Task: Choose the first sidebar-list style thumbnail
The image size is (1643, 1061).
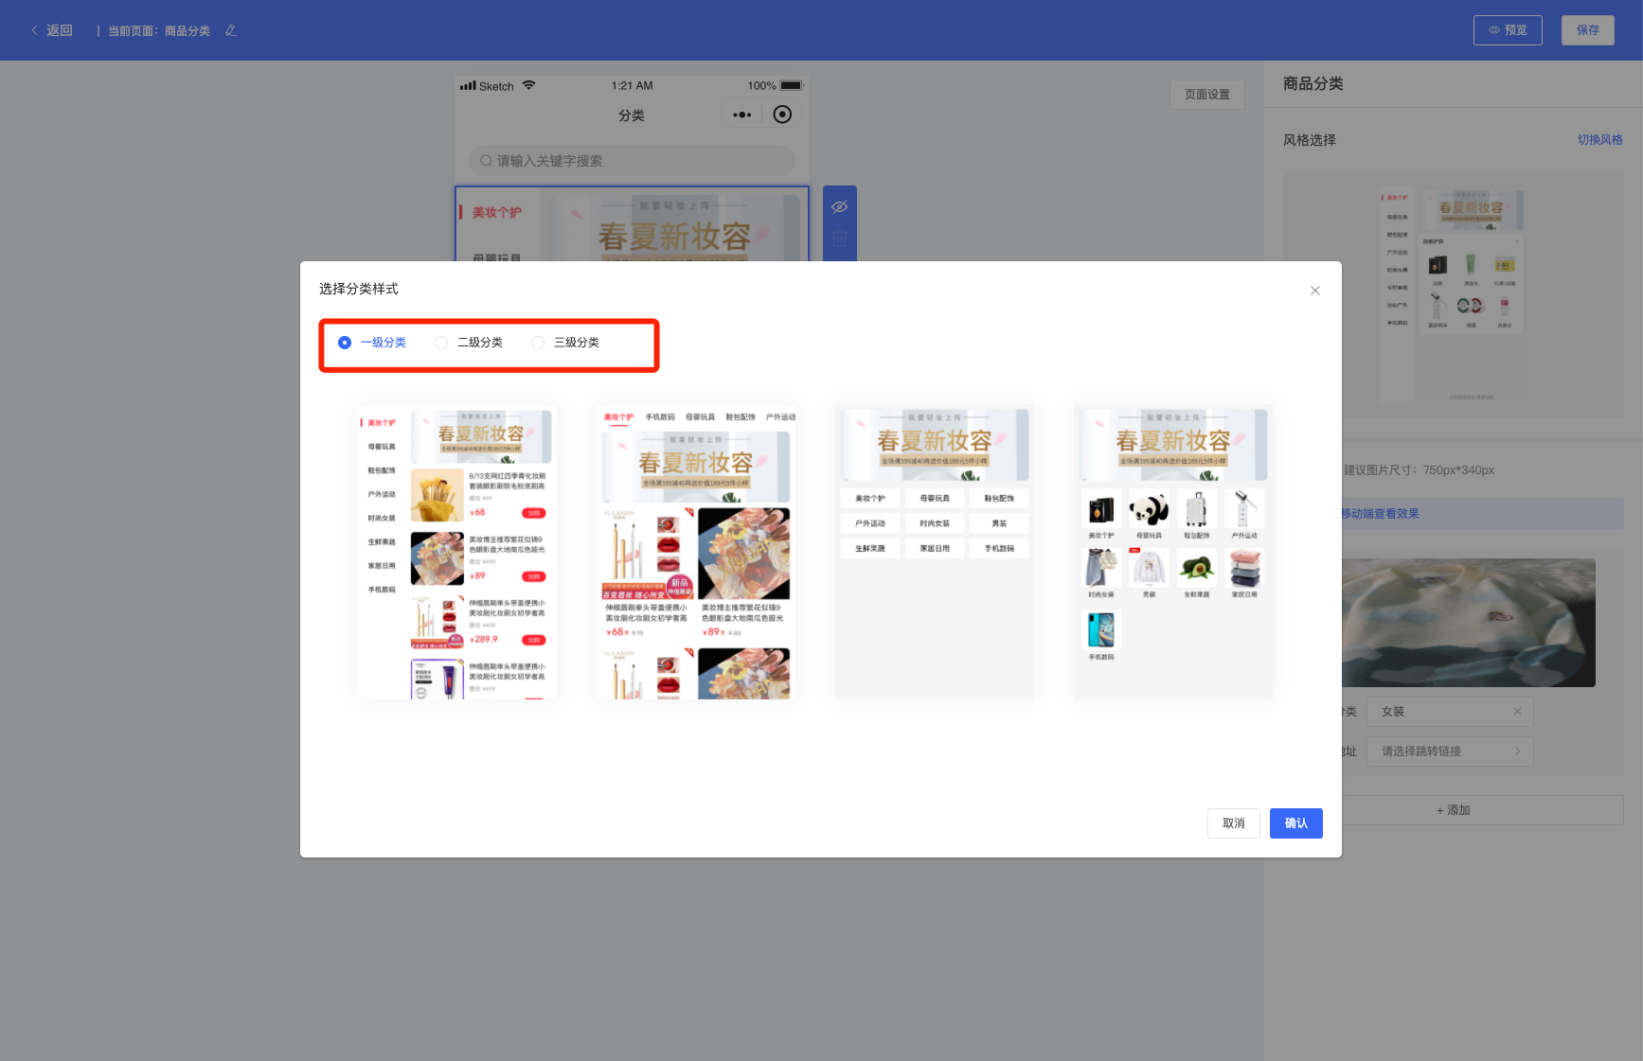Action: click(x=456, y=554)
